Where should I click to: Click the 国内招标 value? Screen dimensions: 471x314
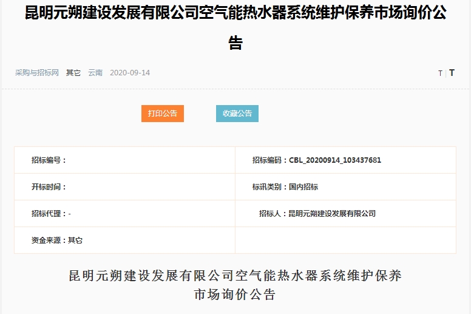[x=303, y=187]
